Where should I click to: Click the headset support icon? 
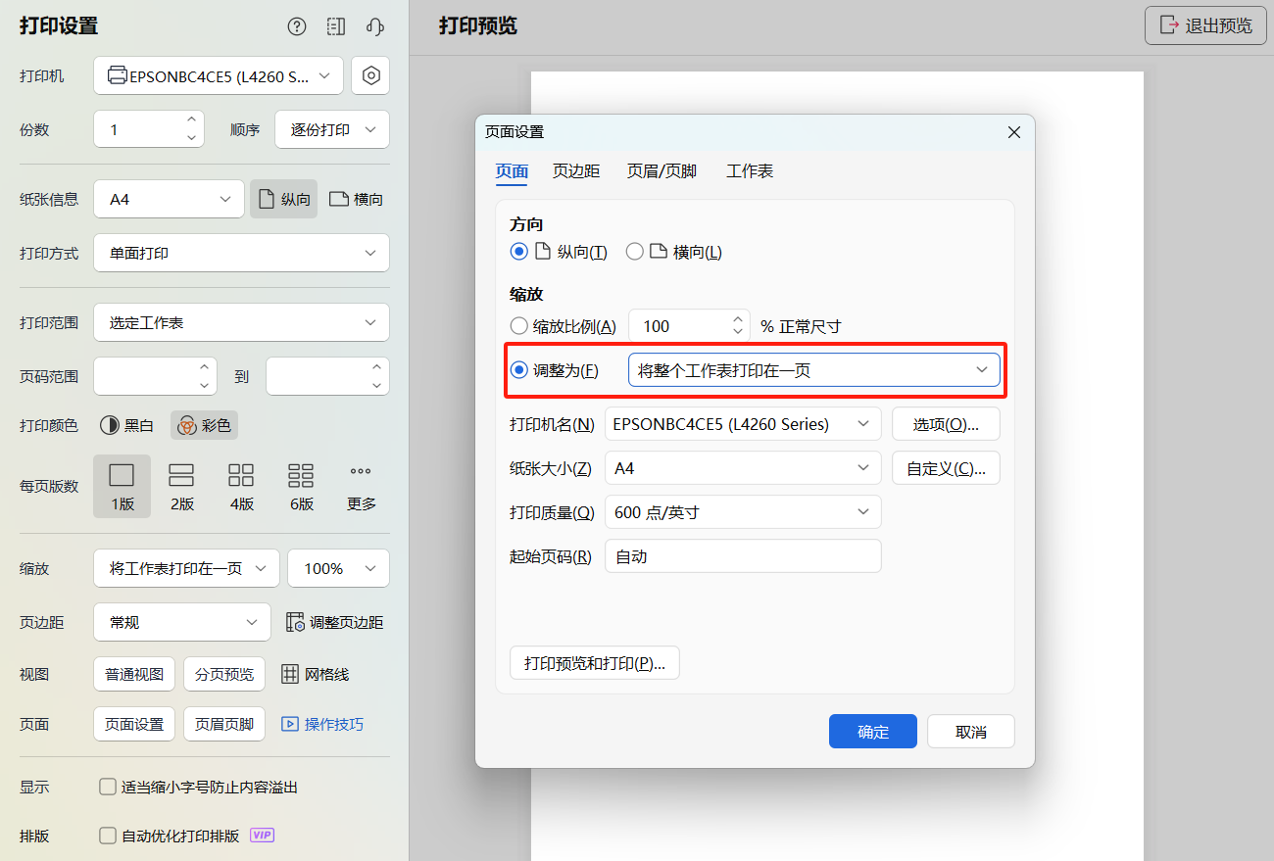(375, 26)
